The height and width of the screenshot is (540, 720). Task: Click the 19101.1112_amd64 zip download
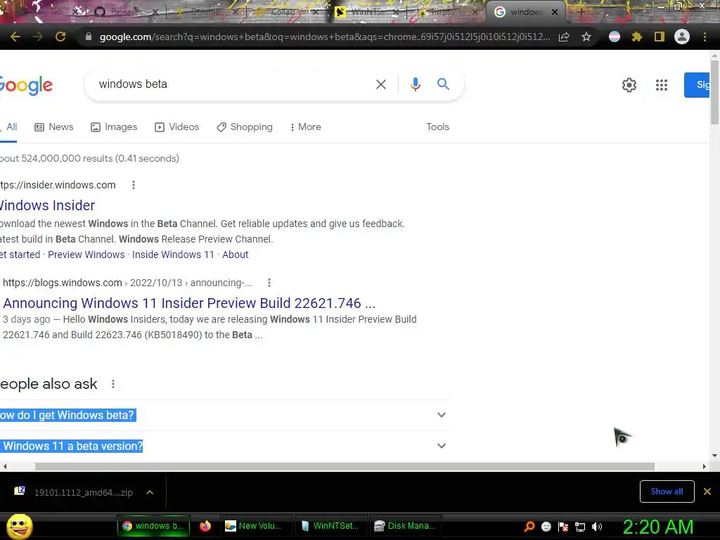coord(84,492)
